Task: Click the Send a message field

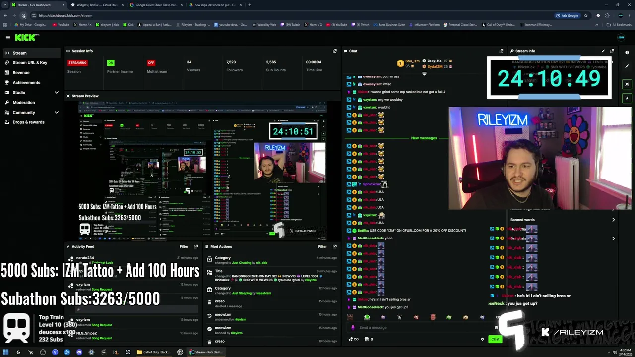Action: pyautogui.click(x=422, y=327)
